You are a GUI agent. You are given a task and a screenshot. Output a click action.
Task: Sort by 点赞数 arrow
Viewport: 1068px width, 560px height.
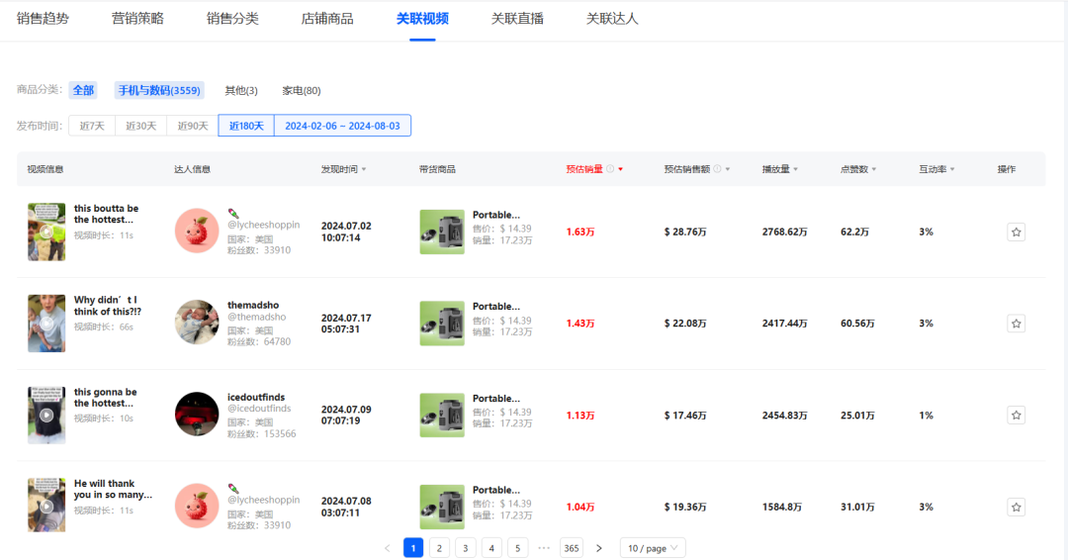click(874, 169)
